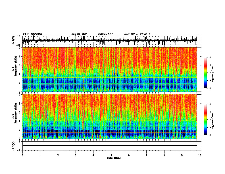Click inside the ch.1 waveform trace panel
Viewport: 225px width, 174px height.
coord(112,40)
